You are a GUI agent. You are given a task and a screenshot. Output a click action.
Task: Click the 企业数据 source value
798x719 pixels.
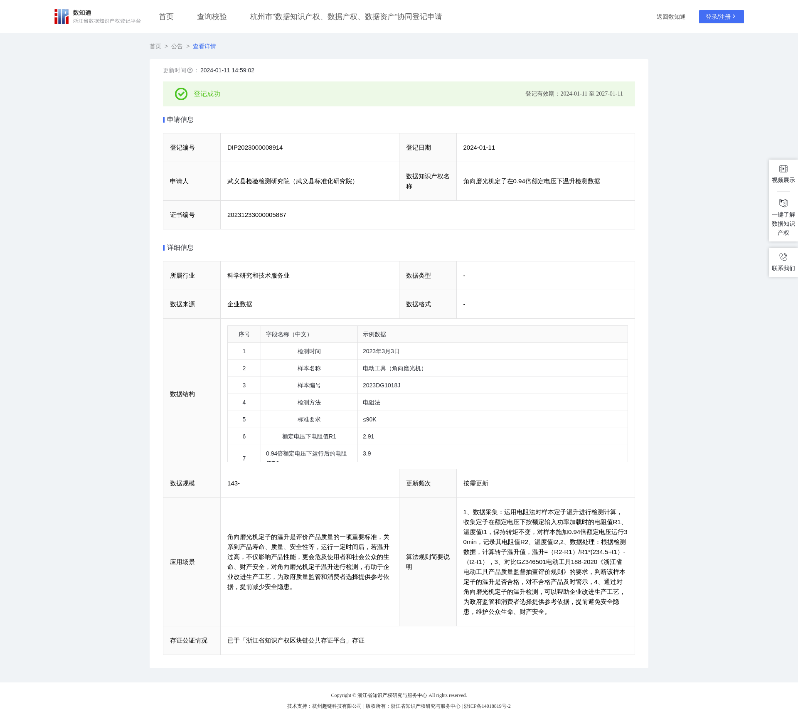coord(239,304)
